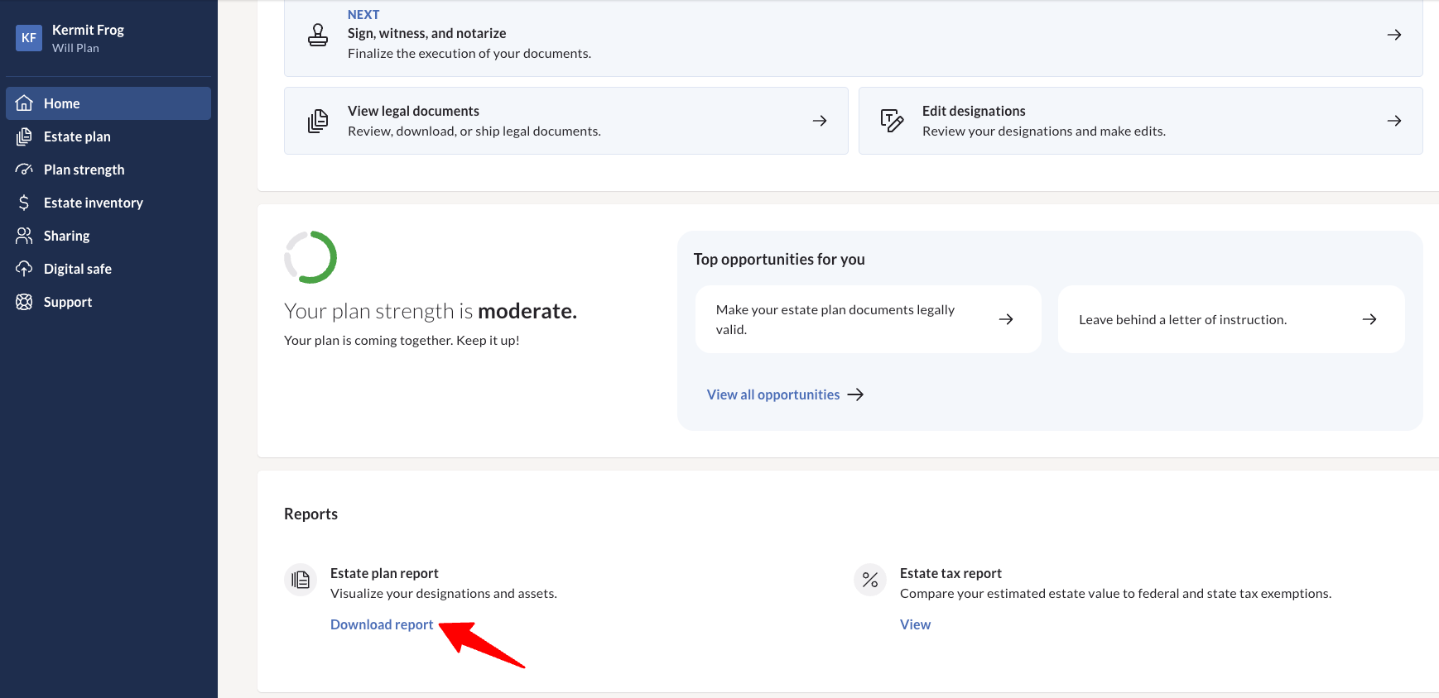
Task: Click the KF user avatar badge
Action: [x=29, y=38]
